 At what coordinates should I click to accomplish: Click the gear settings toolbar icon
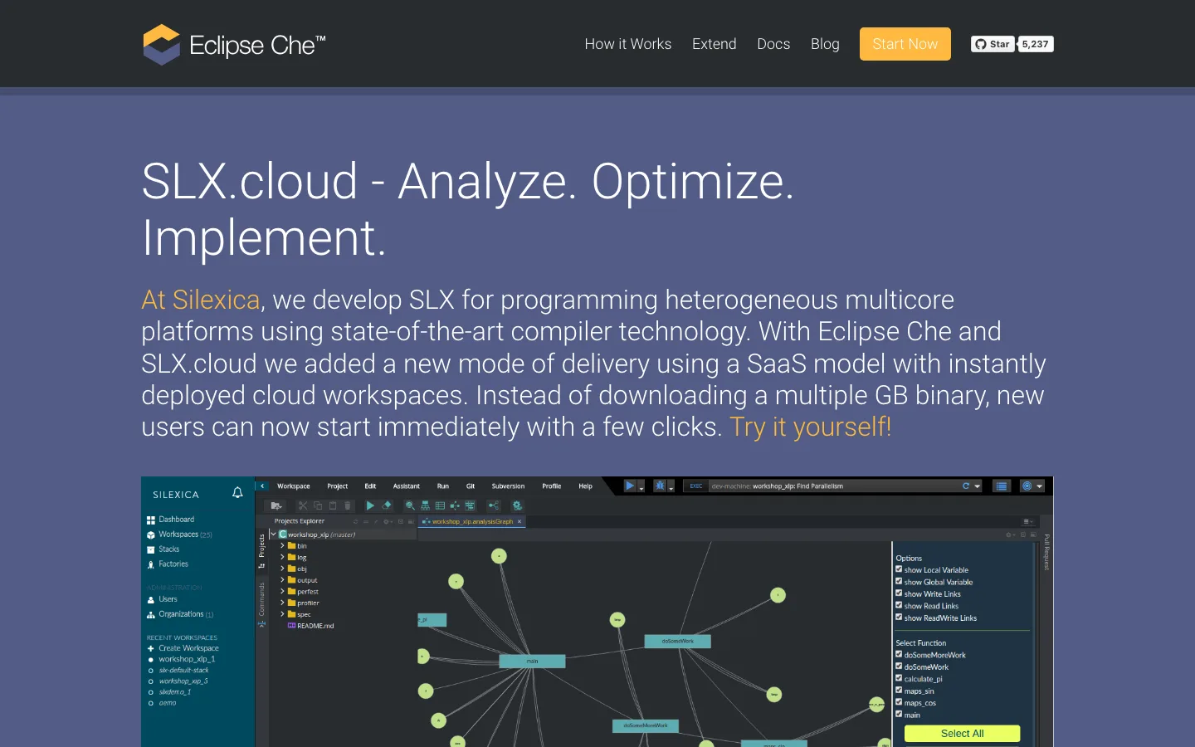coord(517,505)
